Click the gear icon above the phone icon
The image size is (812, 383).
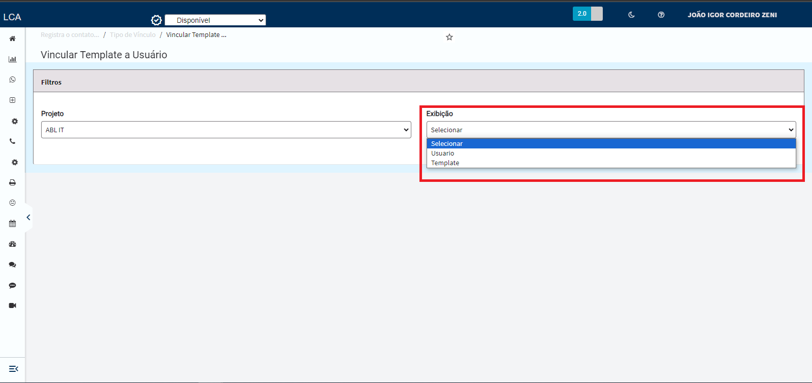[x=14, y=121]
